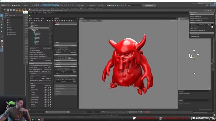216x121 pixels.
Task: Toggle visibility eye for the Position map
Action: 45,91
